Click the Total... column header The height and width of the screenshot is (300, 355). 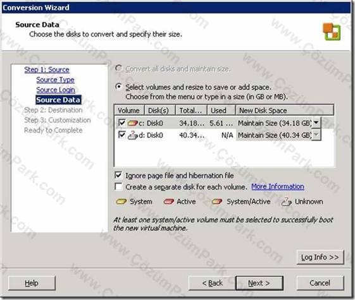(191, 111)
